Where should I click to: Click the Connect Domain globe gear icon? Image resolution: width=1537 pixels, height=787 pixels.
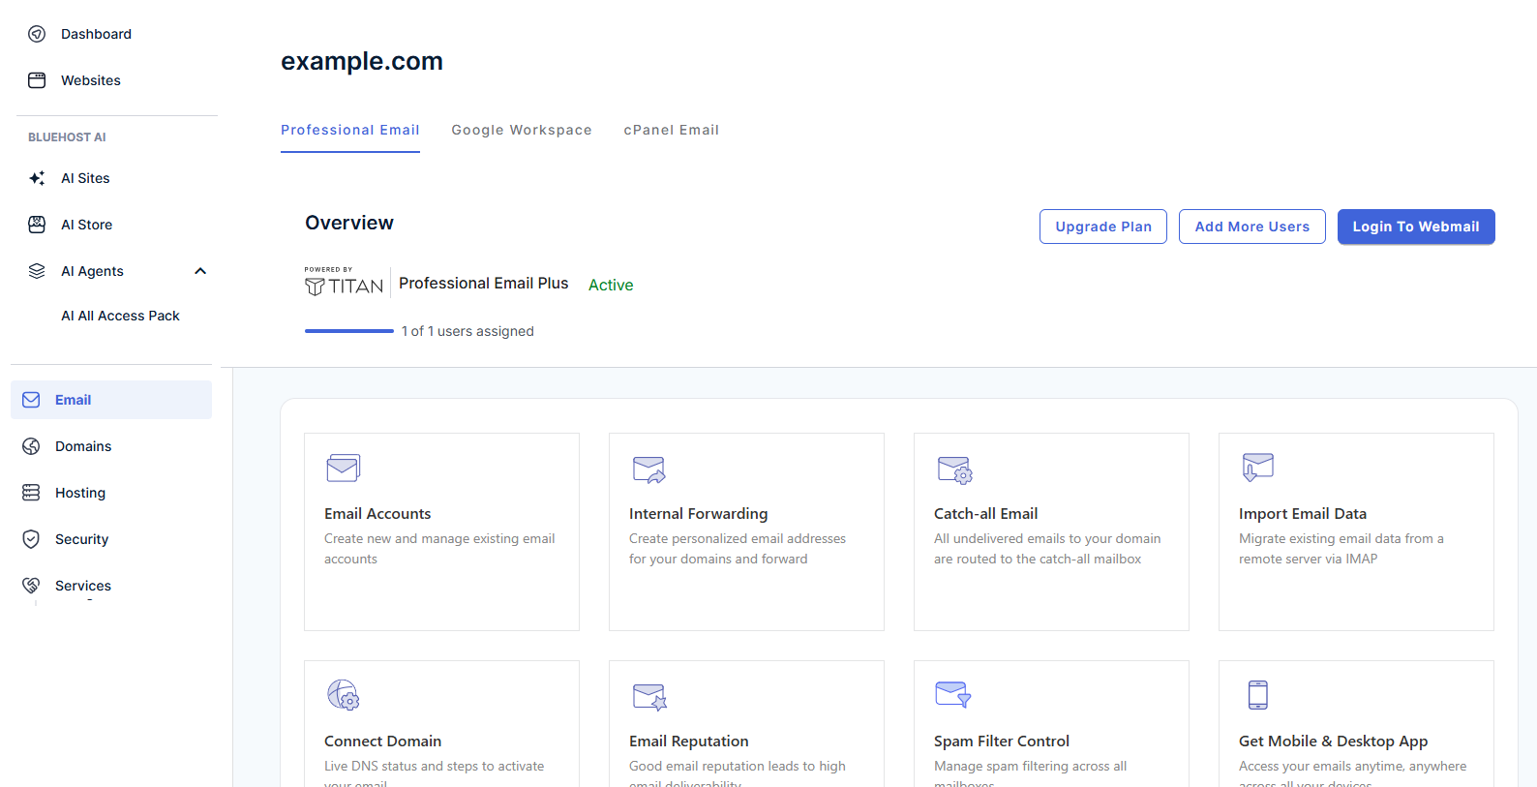pos(343,695)
